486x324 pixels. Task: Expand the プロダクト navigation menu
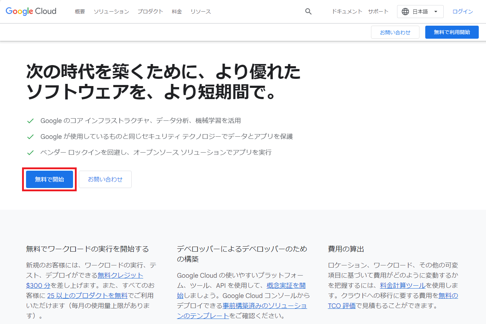click(x=150, y=12)
